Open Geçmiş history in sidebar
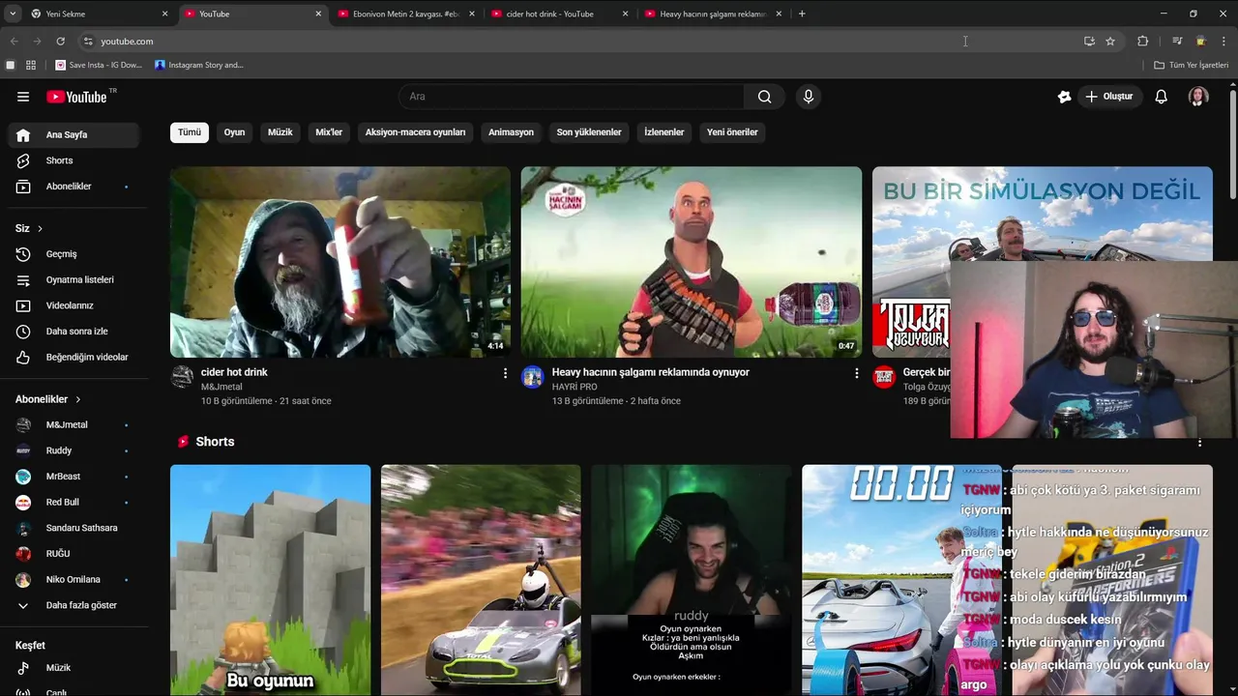The height and width of the screenshot is (696, 1238). pos(74,254)
